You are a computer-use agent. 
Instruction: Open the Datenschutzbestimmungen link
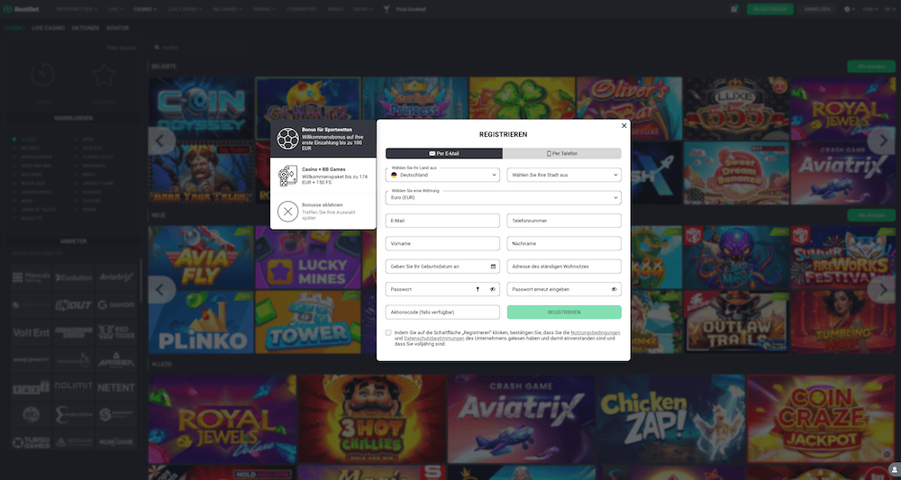pos(434,339)
